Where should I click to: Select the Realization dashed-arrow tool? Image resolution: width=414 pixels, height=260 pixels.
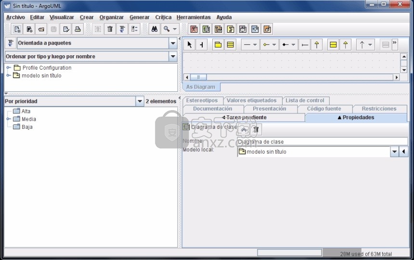coord(345,45)
